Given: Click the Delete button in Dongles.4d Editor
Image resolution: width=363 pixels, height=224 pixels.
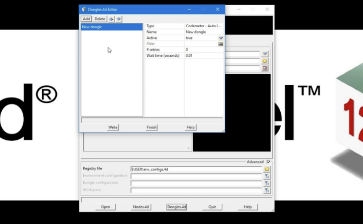Looking at the screenshot, I should [100, 19].
